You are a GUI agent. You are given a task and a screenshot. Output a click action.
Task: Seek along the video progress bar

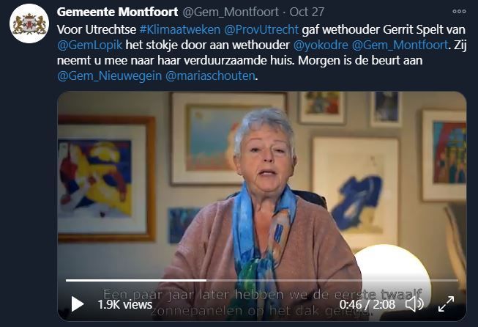tap(262, 280)
